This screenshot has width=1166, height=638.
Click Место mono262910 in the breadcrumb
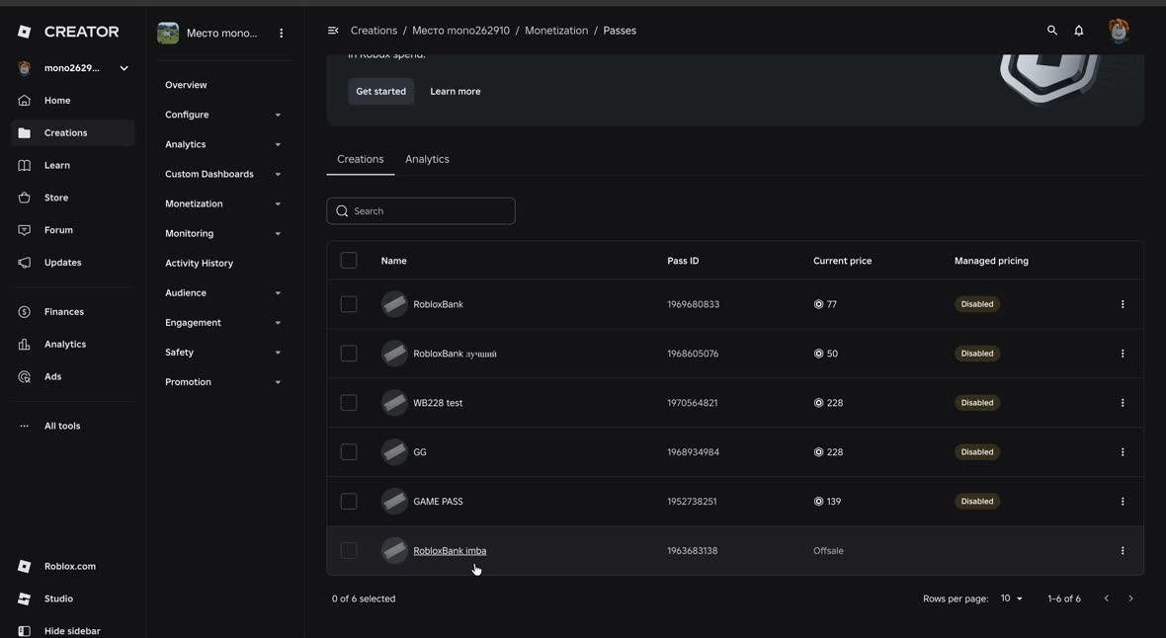click(x=461, y=31)
